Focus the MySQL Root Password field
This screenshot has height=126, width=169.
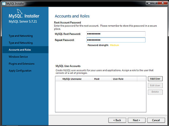click(x=116, y=34)
